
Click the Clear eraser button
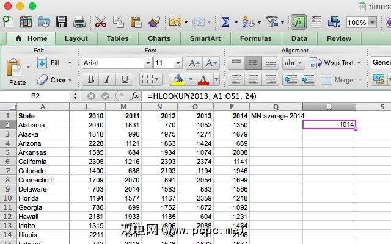[51, 80]
